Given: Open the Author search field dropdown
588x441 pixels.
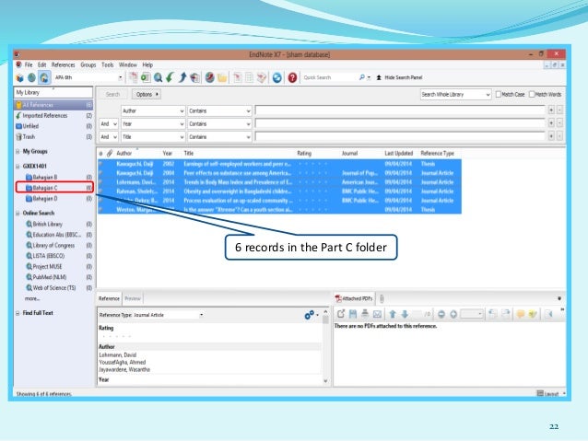Looking at the screenshot, I should 182,111.
